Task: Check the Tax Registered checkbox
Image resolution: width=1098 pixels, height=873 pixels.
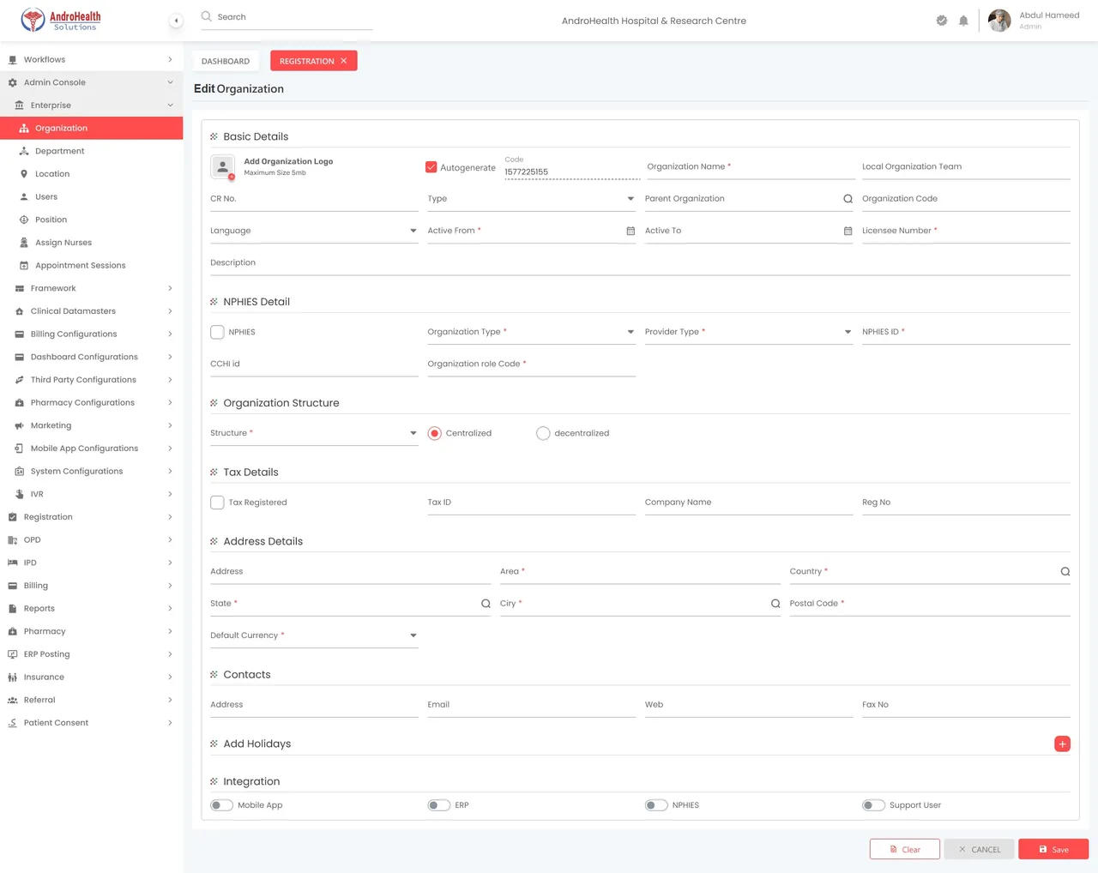Action: click(218, 503)
